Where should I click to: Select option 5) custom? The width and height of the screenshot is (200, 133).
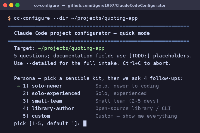pyautogui.click(x=36, y=116)
